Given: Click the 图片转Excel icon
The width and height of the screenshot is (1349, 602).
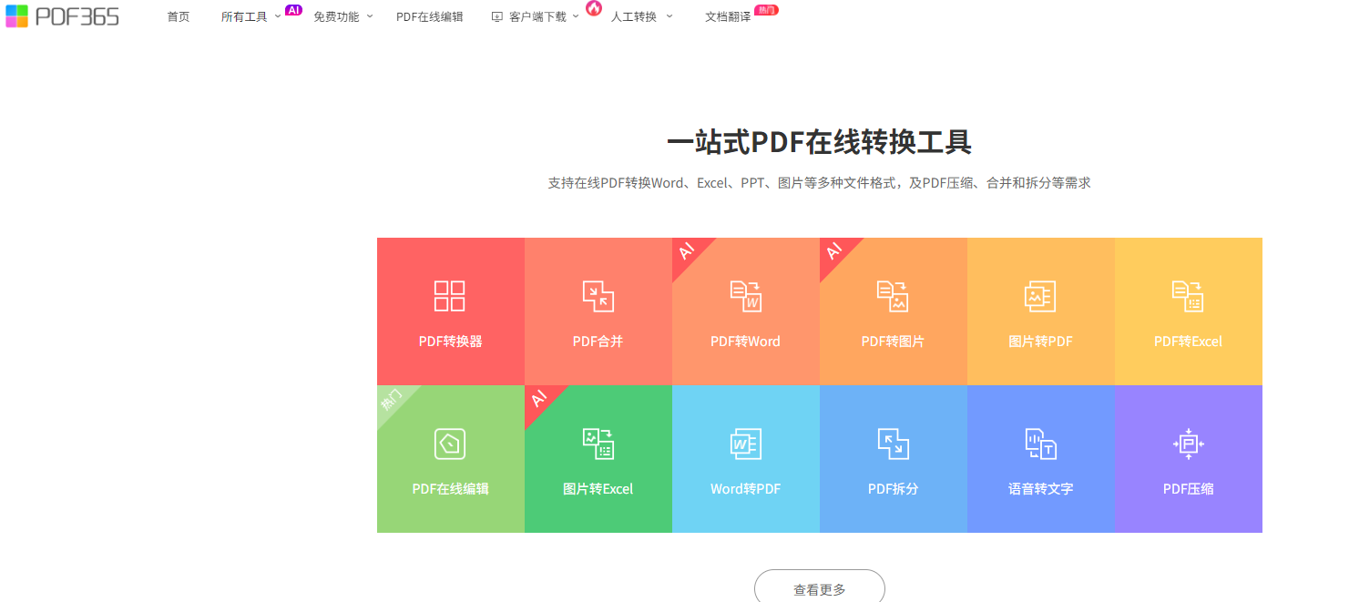Looking at the screenshot, I should 598,444.
